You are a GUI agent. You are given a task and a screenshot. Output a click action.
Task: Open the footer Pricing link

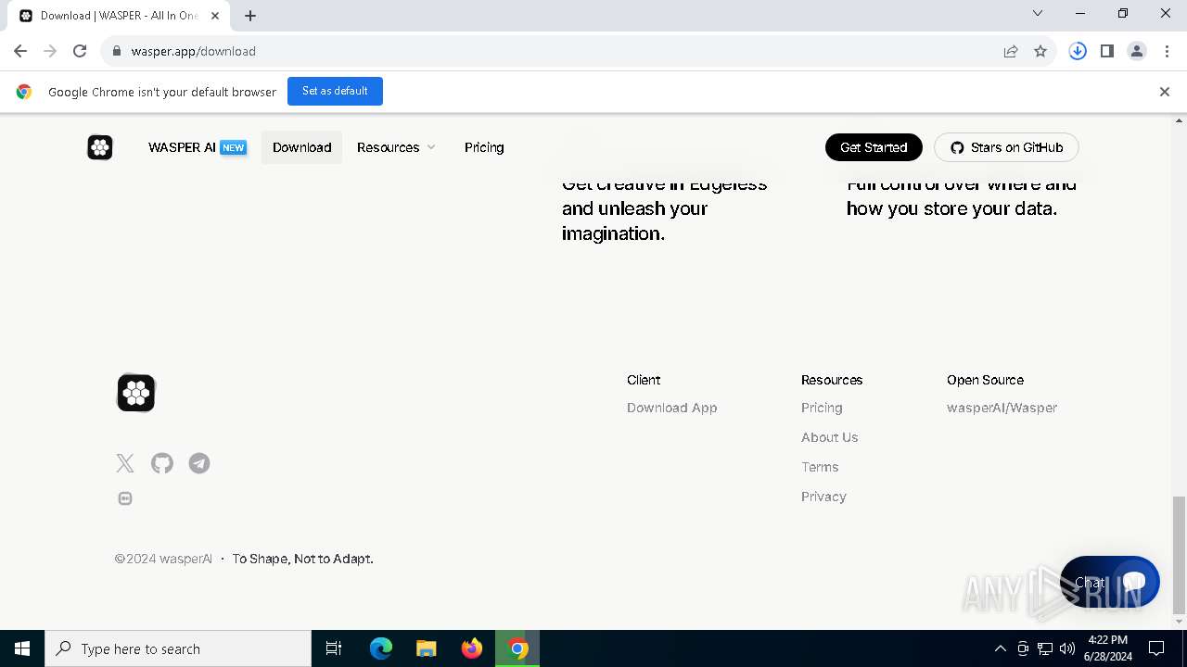tap(822, 408)
